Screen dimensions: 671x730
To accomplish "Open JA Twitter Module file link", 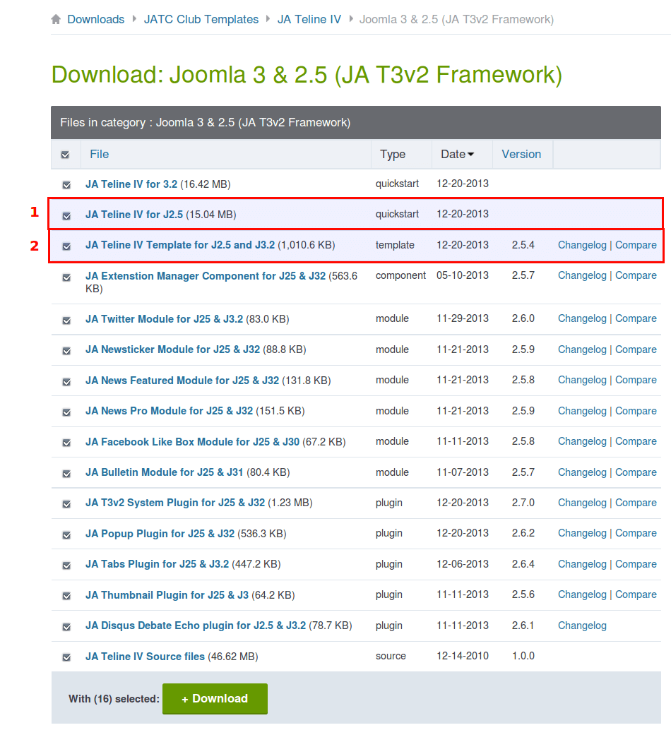I will pos(164,319).
